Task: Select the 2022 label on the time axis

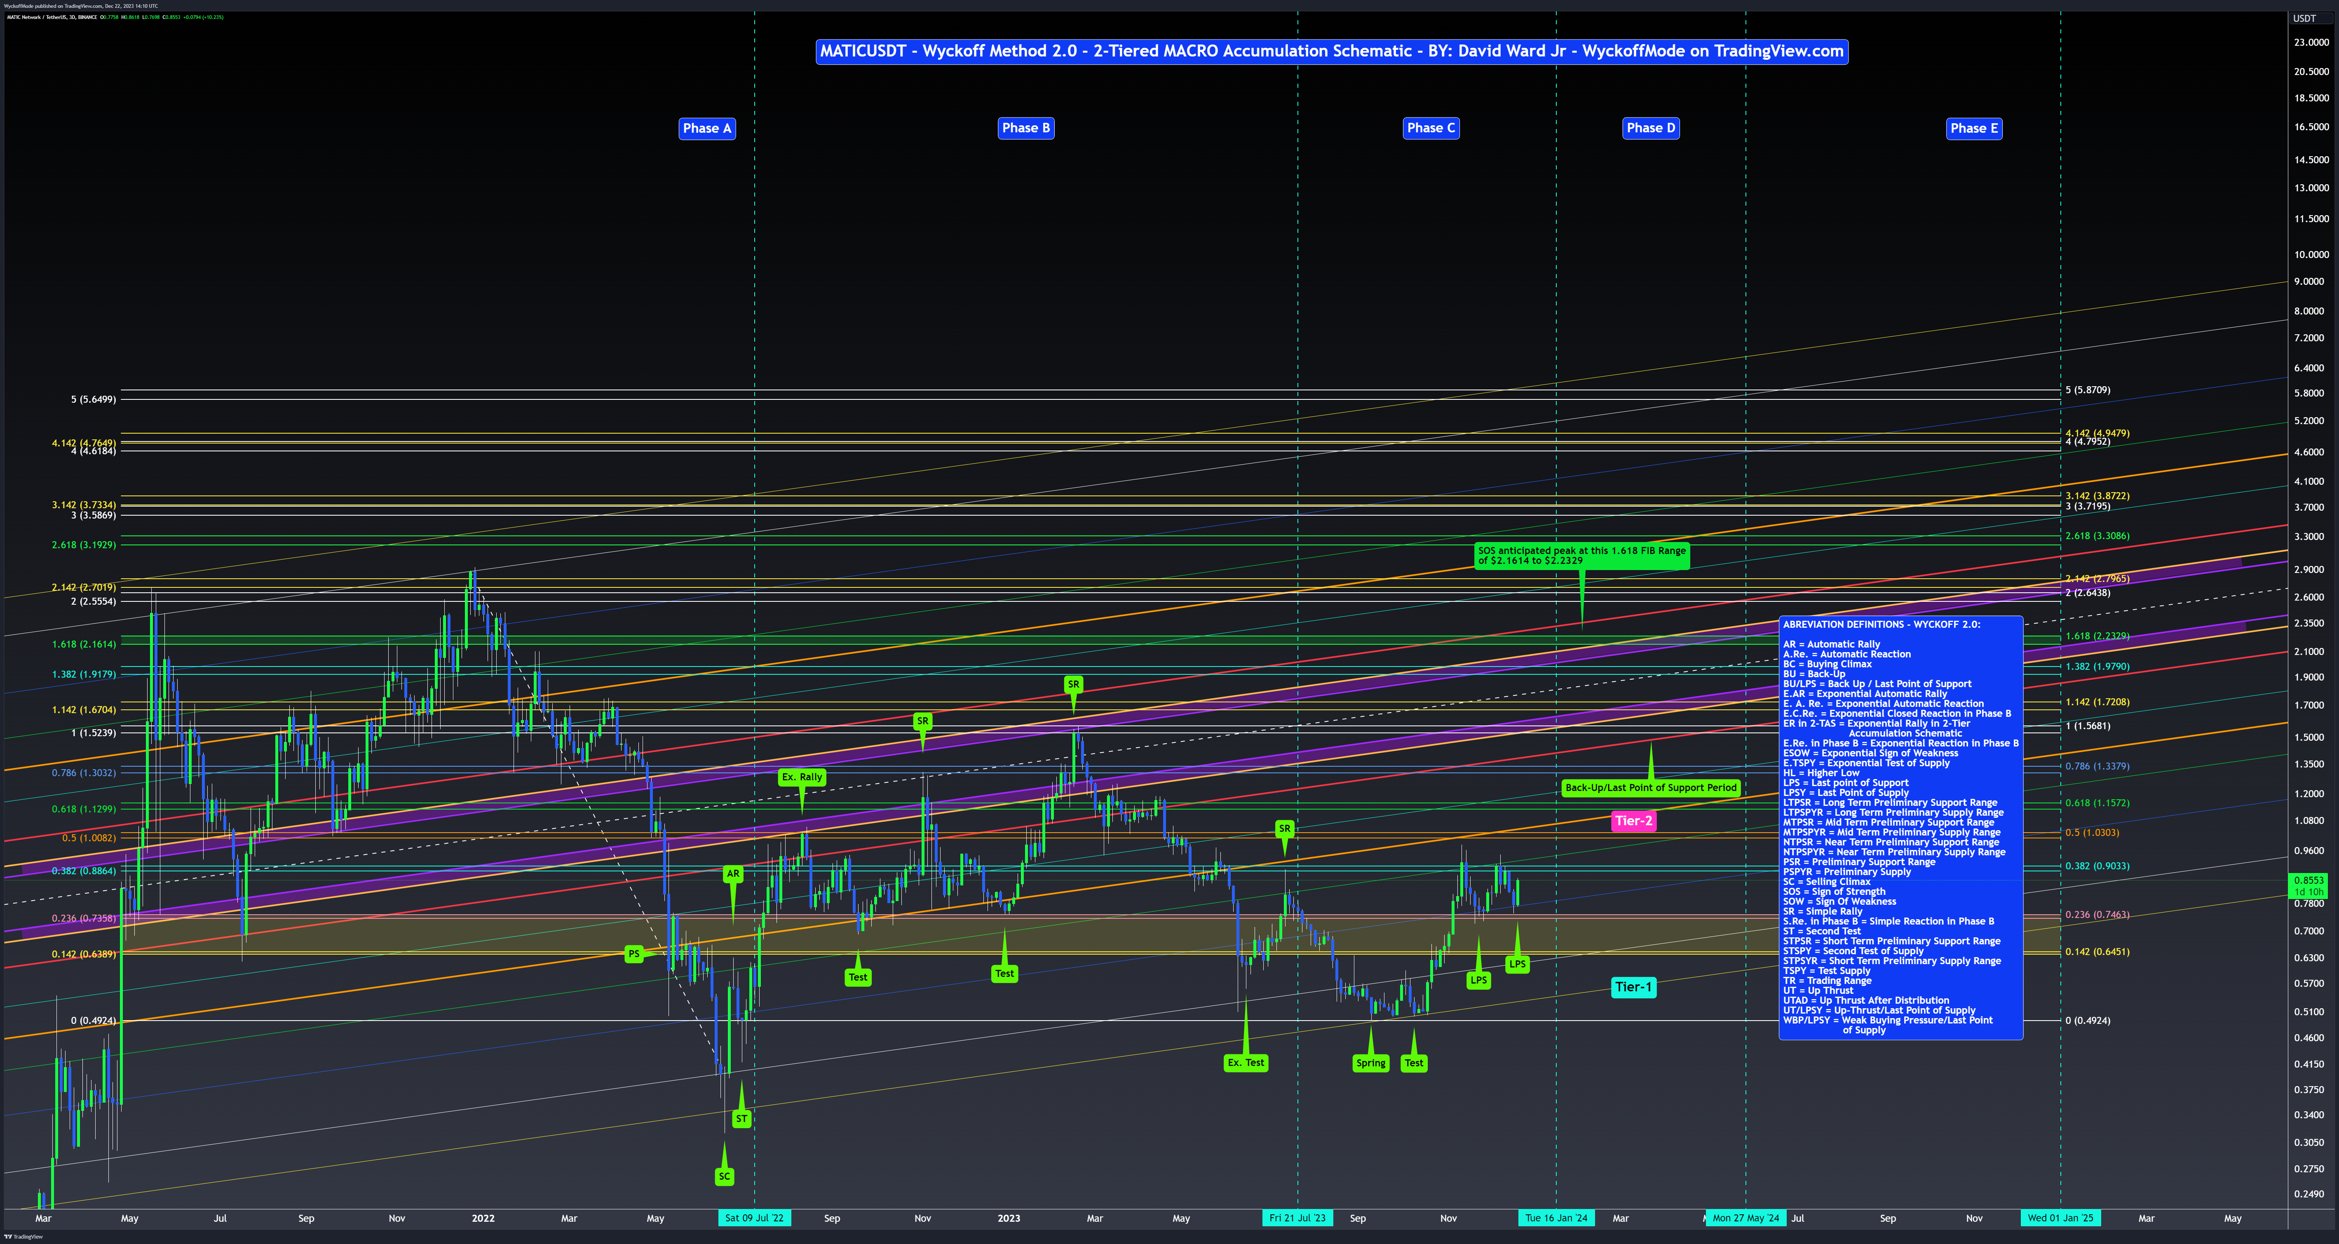Action: (x=483, y=1218)
